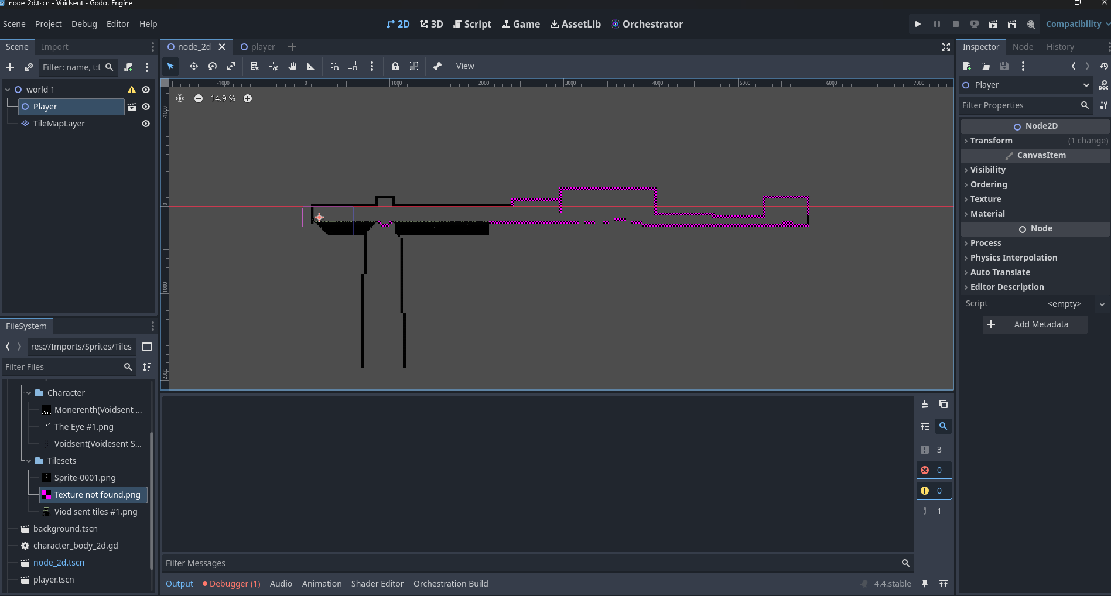Switch to the Move Mode tool
The width and height of the screenshot is (1111, 596).
(x=193, y=66)
